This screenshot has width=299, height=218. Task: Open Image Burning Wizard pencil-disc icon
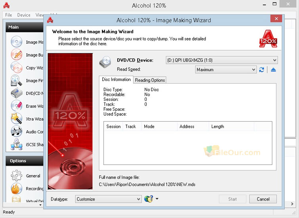click(16, 54)
